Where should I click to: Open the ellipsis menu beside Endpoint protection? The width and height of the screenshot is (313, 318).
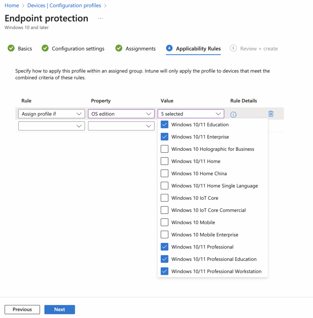tap(100, 18)
